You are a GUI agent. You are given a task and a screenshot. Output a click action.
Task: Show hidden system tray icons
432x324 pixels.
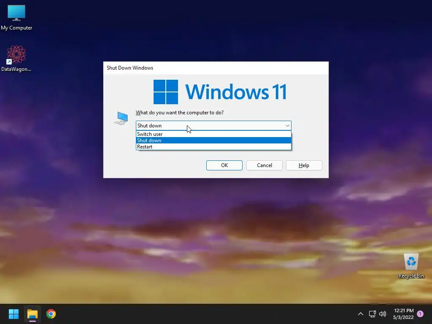[360, 314]
